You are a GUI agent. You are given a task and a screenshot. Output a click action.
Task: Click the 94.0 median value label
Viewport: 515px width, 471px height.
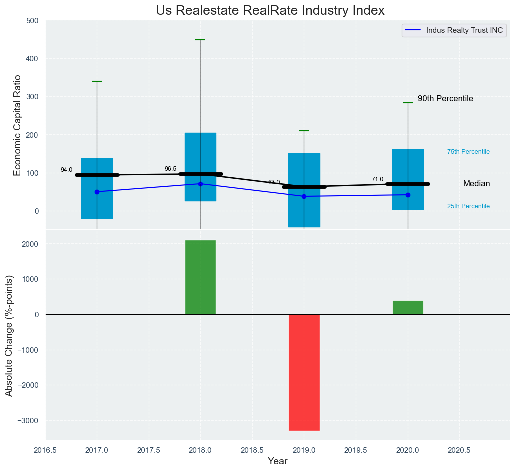point(66,170)
